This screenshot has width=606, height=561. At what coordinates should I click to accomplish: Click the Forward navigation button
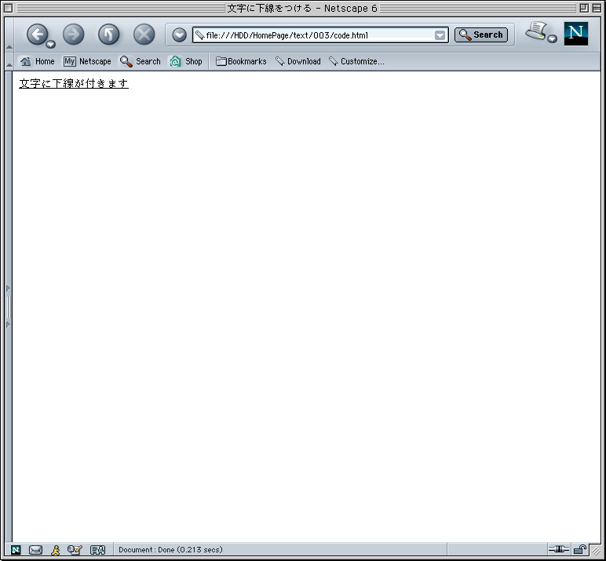(x=73, y=35)
